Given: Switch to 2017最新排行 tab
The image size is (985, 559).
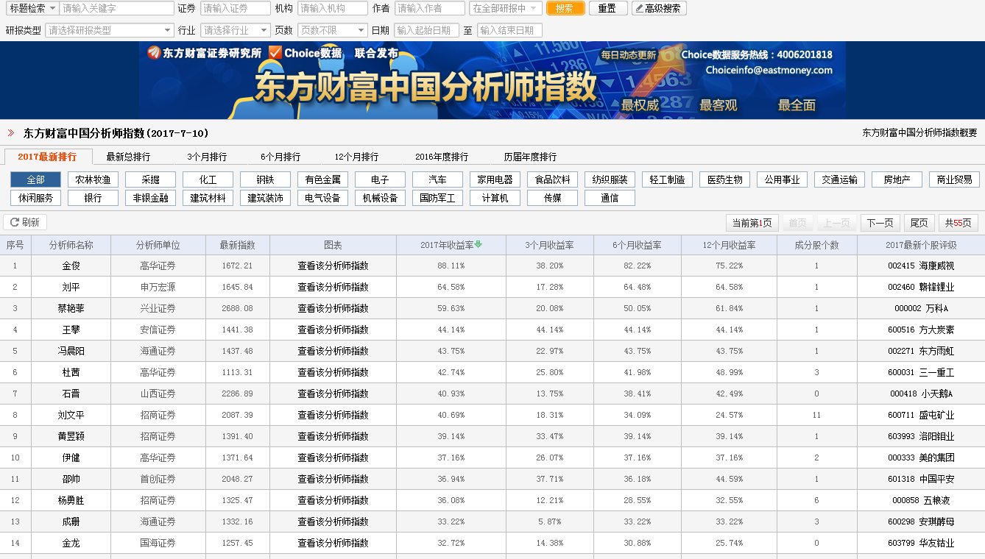Looking at the screenshot, I should click(x=48, y=157).
